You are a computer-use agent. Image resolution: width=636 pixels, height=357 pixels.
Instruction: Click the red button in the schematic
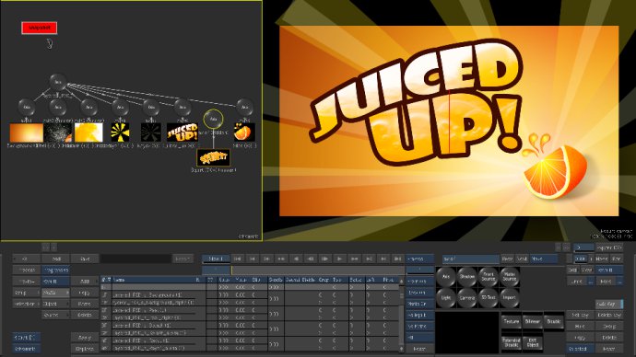click(x=40, y=28)
